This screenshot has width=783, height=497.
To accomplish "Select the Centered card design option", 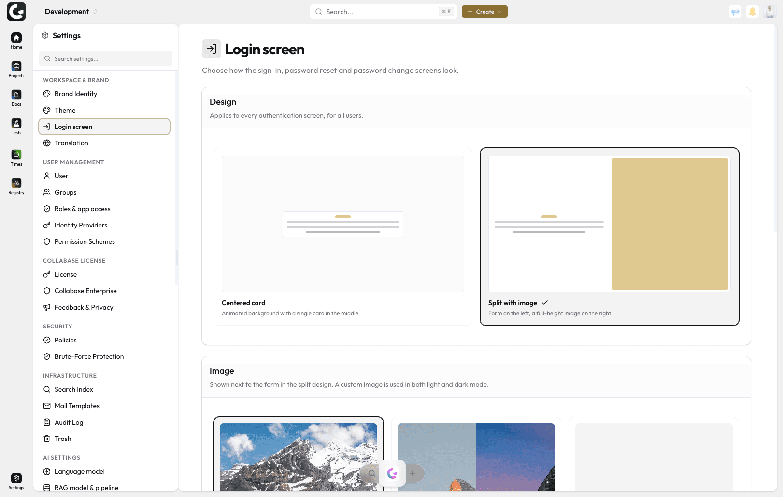I will point(343,237).
